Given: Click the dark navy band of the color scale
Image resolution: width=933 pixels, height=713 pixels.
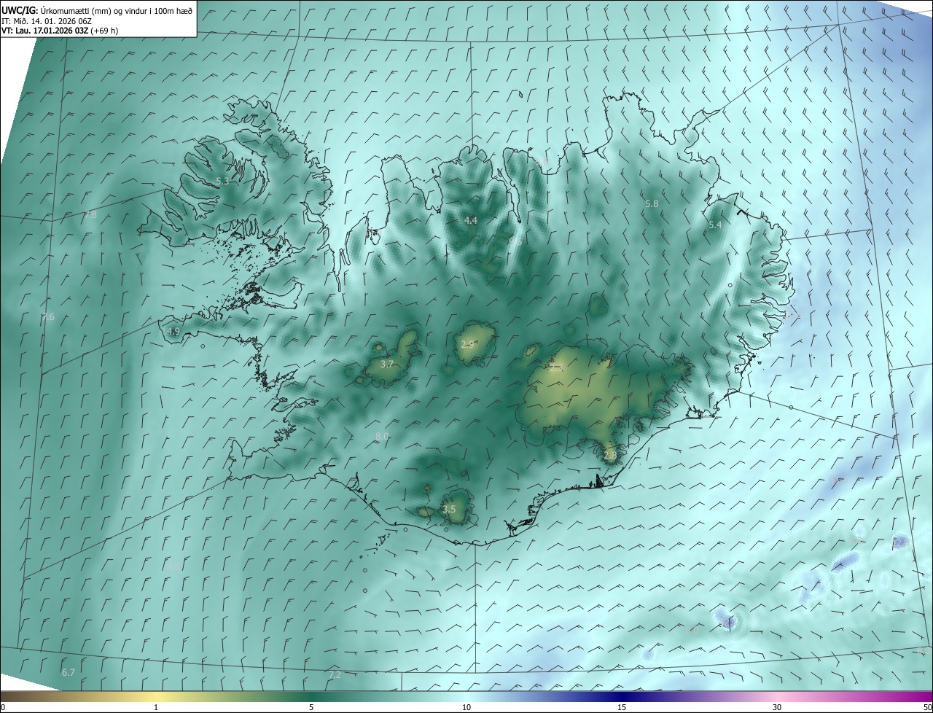Looking at the screenshot, I should (x=622, y=696).
